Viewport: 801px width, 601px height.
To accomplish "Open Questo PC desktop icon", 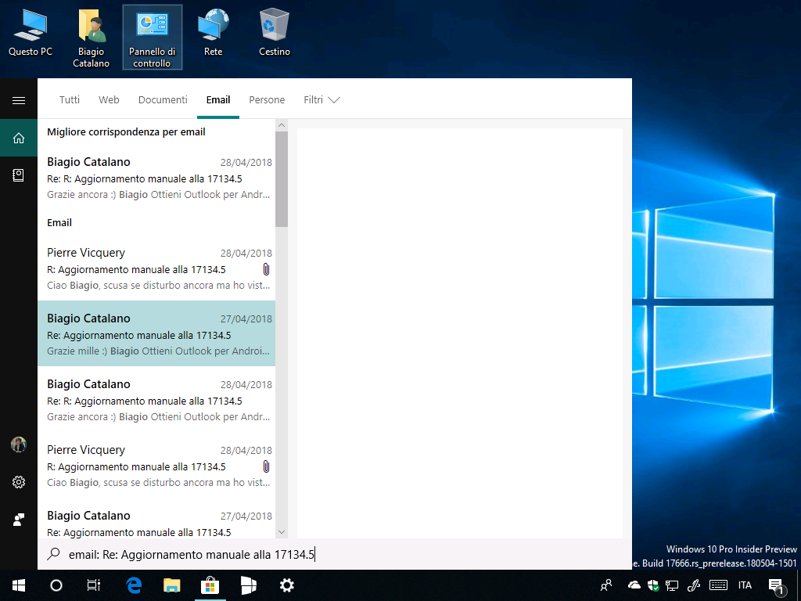I will [31, 34].
